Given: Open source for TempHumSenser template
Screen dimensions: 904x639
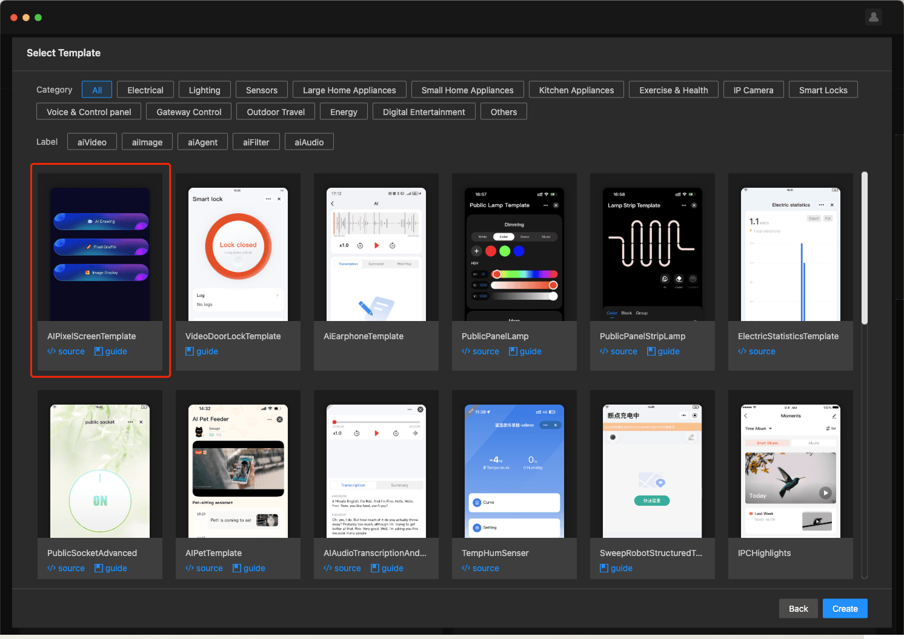Looking at the screenshot, I should (480, 568).
